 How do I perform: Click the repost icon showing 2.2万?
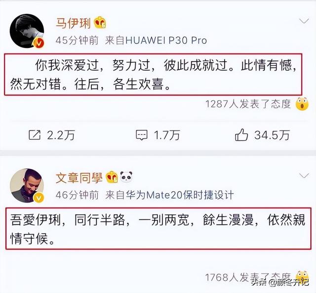tap(35, 135)
